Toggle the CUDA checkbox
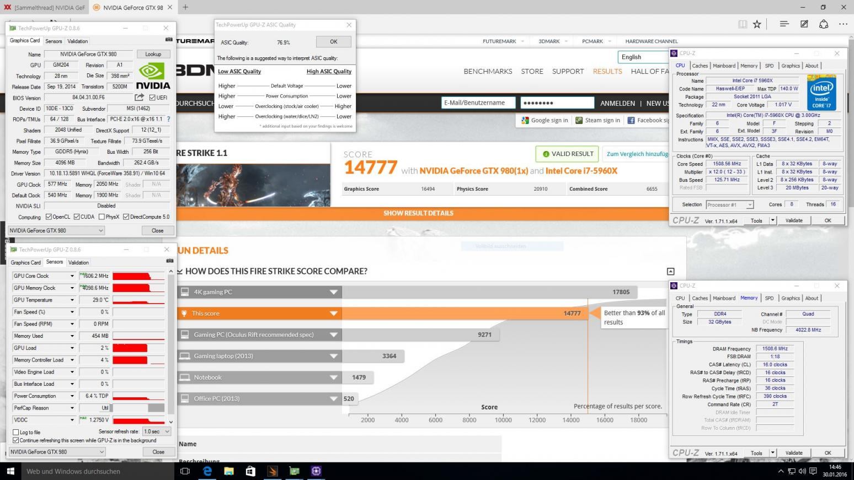The image size is (854, 480). (77, 217)
